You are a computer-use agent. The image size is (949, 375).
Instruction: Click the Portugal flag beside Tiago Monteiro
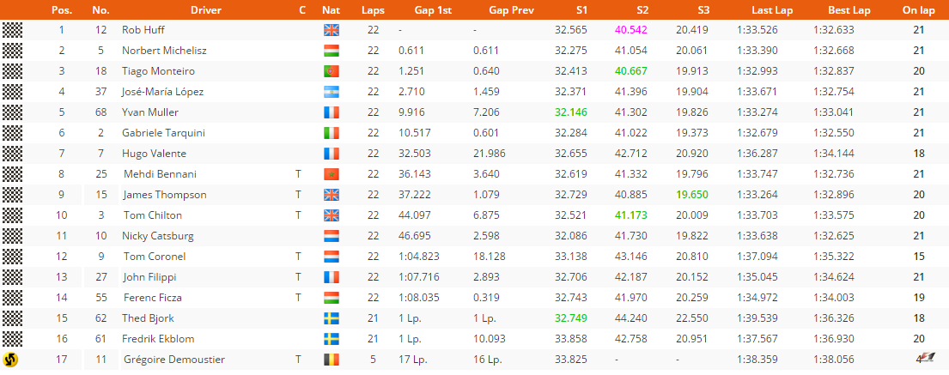click(332, 71)
